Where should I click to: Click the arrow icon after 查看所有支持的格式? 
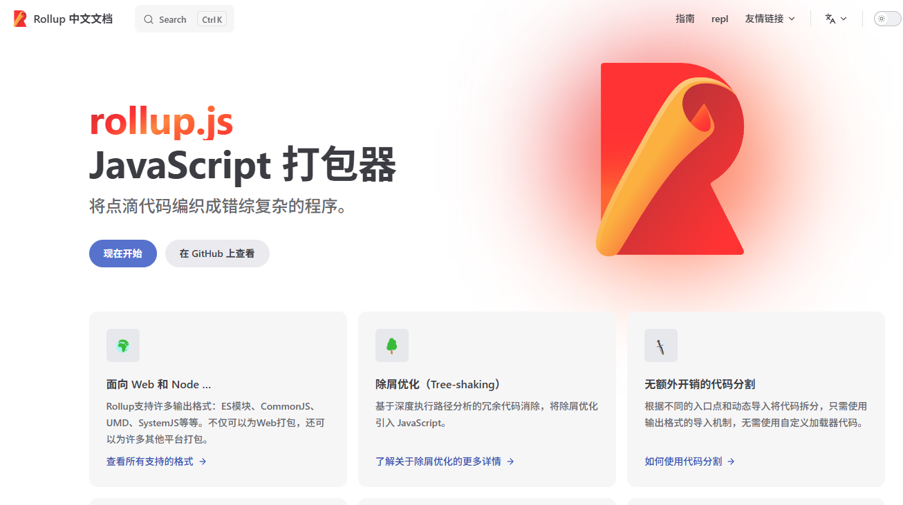203,461
